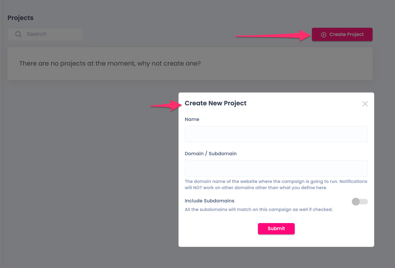Focus the Search projects field
Viewport: 395px width, 268px height.
(x=51, y=34)
